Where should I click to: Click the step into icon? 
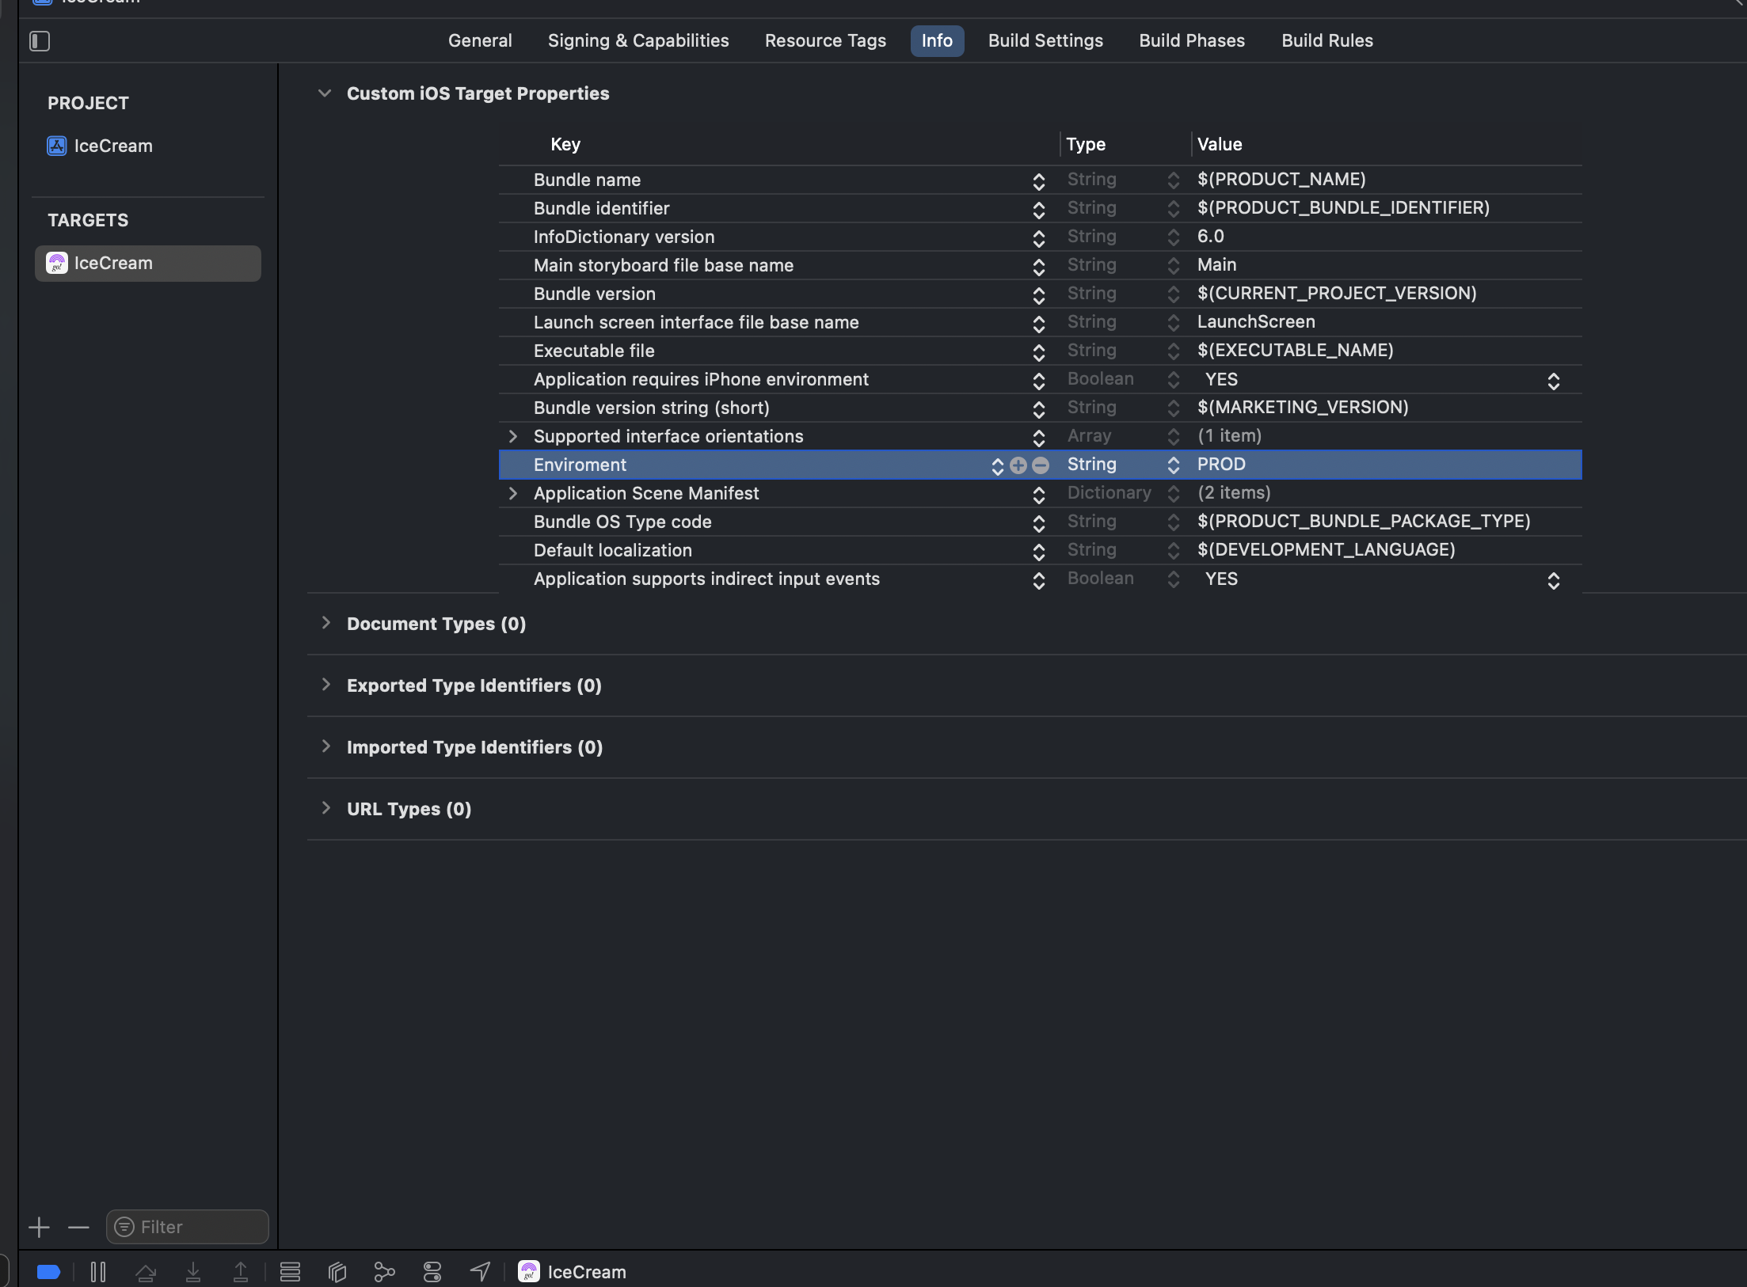[193, 1272]
